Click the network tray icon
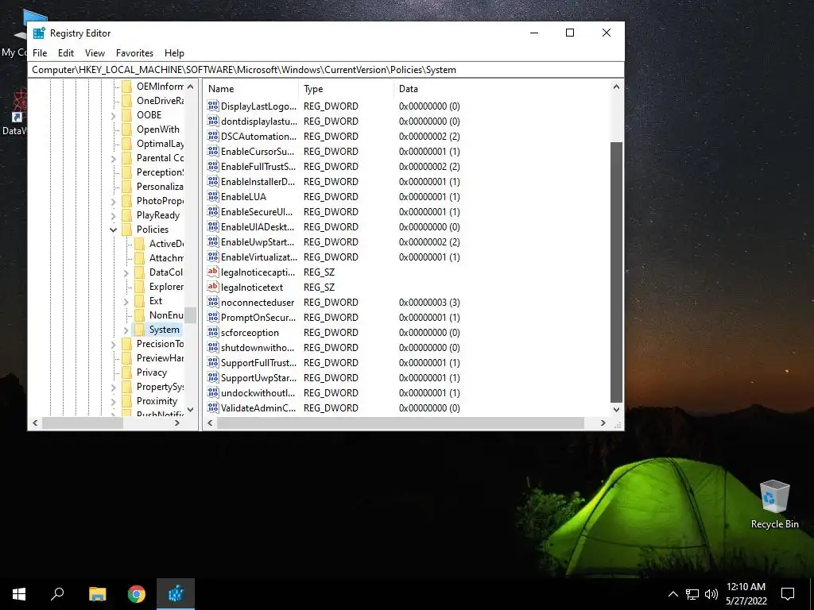 coord(692,594)
